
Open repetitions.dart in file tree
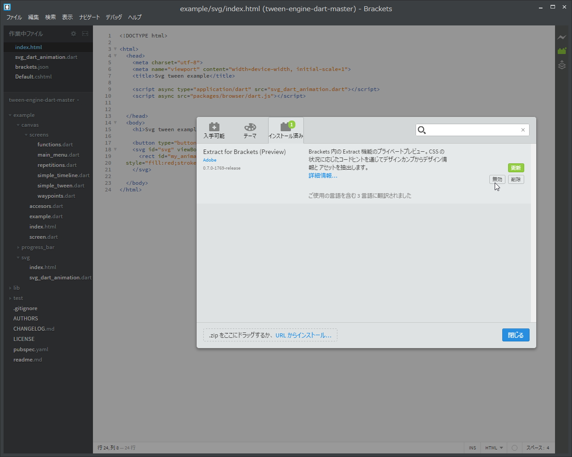pyautogui.click(x=57, y=165)
